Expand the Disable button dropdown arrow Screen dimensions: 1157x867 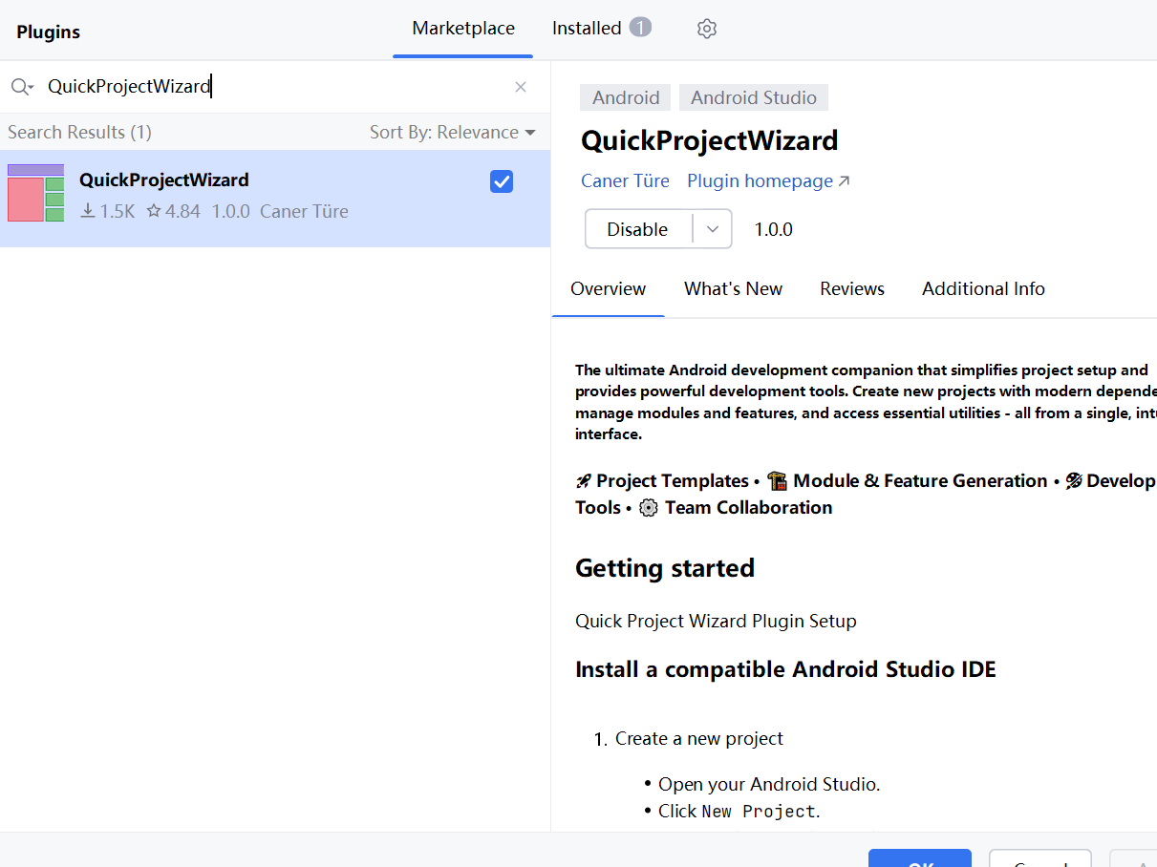coord(712,229)
